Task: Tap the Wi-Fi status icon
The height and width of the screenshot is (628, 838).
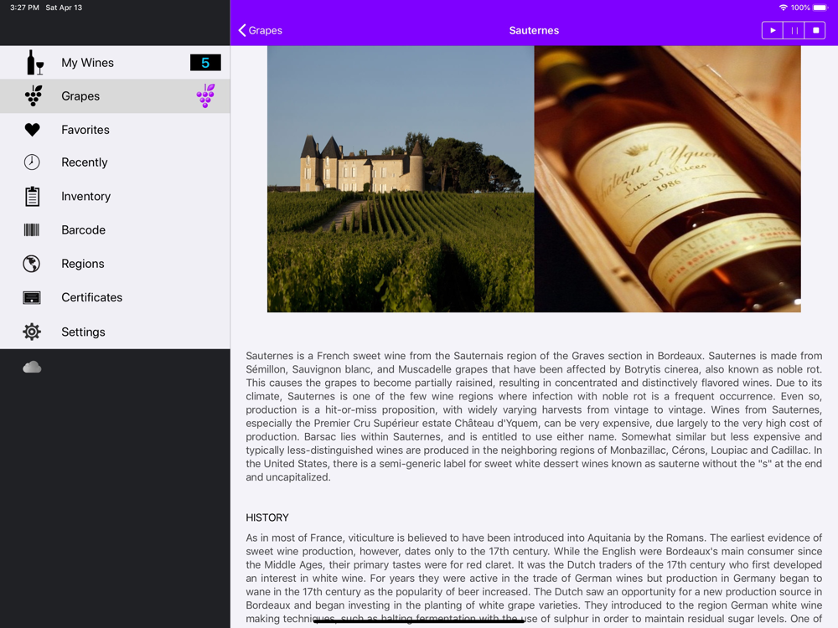Action: (x=783, y=8)
